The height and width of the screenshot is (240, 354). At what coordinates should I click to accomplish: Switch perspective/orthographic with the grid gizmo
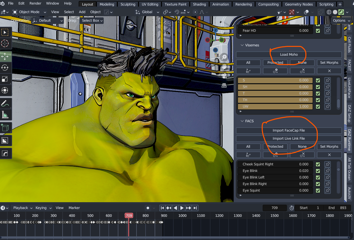224,85
